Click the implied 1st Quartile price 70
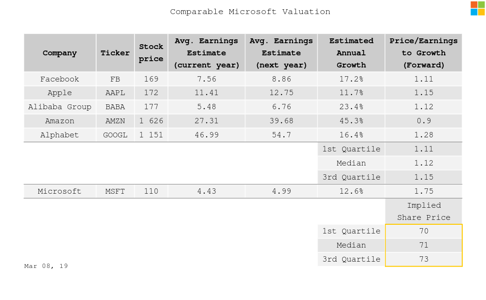486x300 pixels. [424, 231]
